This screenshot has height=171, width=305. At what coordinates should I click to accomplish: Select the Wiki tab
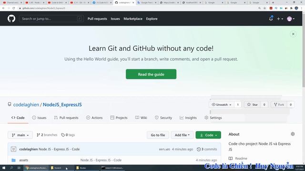point(141,118)
